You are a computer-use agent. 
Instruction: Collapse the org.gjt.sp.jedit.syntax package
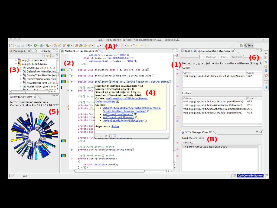tap(16, 64)
